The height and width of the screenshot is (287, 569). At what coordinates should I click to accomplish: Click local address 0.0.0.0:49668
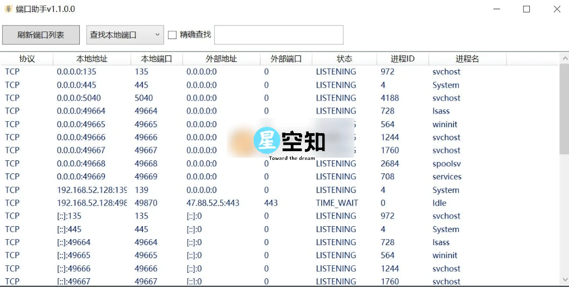pos(81,164)
